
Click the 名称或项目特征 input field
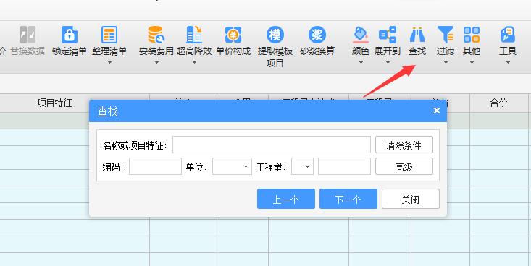[x=272, y=145]
